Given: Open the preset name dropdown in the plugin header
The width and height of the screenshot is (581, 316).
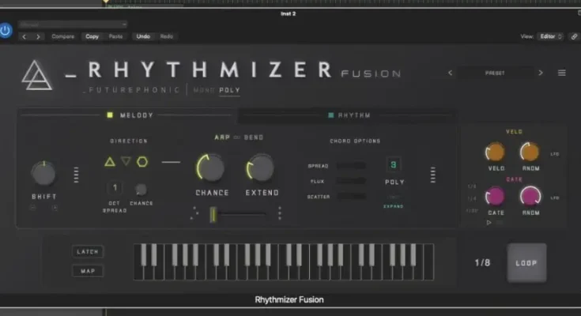Looking at the screenshot, I should (x=496, y=73).
